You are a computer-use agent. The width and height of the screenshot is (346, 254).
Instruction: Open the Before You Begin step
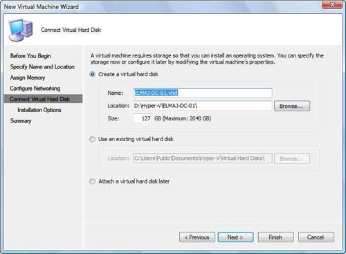(x=30, y=56)
